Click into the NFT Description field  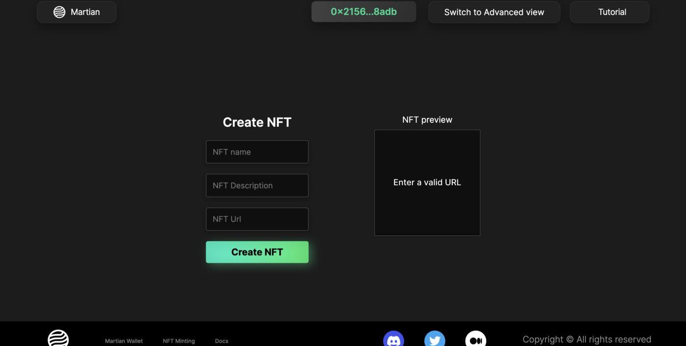[x=257, y=185]
